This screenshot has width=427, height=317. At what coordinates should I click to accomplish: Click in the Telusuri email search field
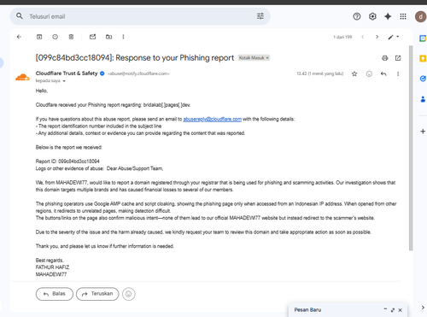coord(139,16)
